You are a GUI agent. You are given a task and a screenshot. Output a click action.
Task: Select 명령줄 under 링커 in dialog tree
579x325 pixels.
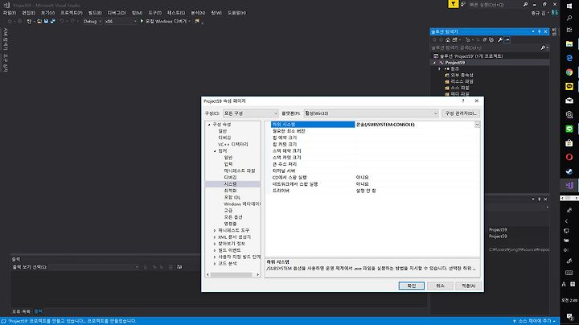coord(231,224)
